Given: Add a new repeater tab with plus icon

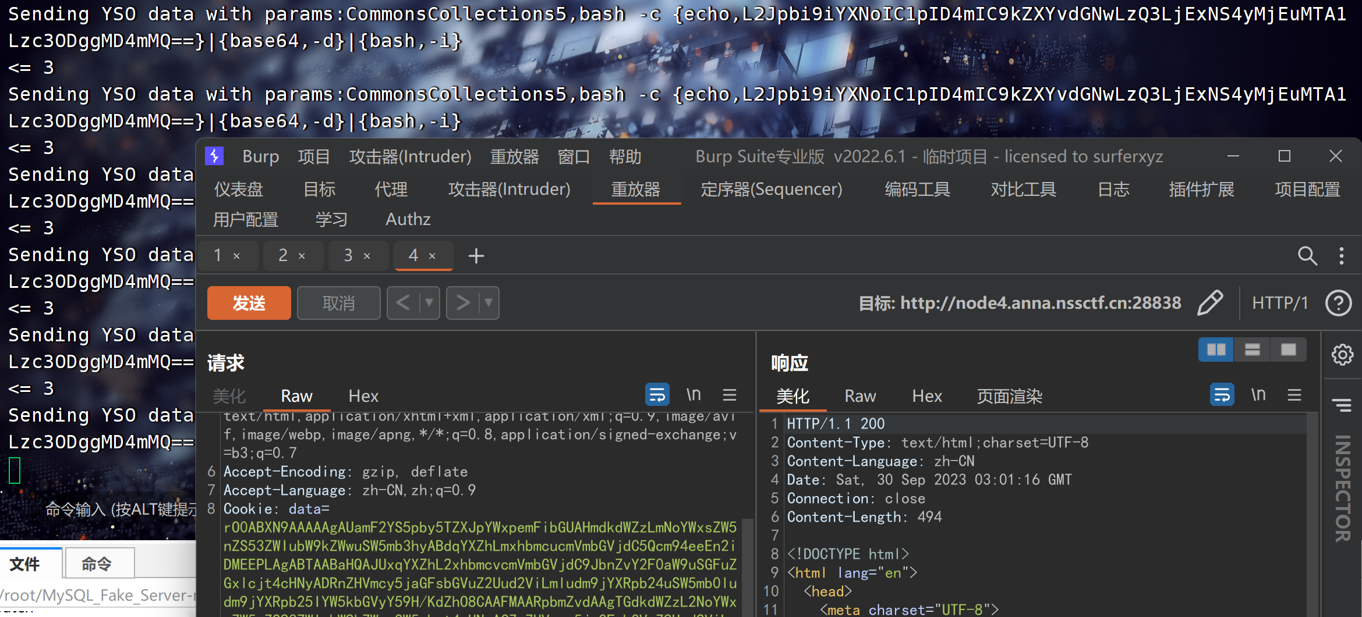Looking at the screenshot, I should point(476,256).
